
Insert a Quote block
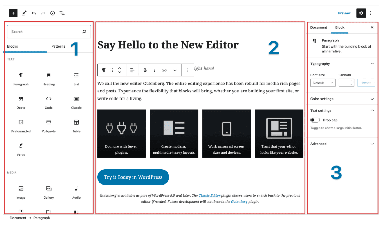(21, 102)
